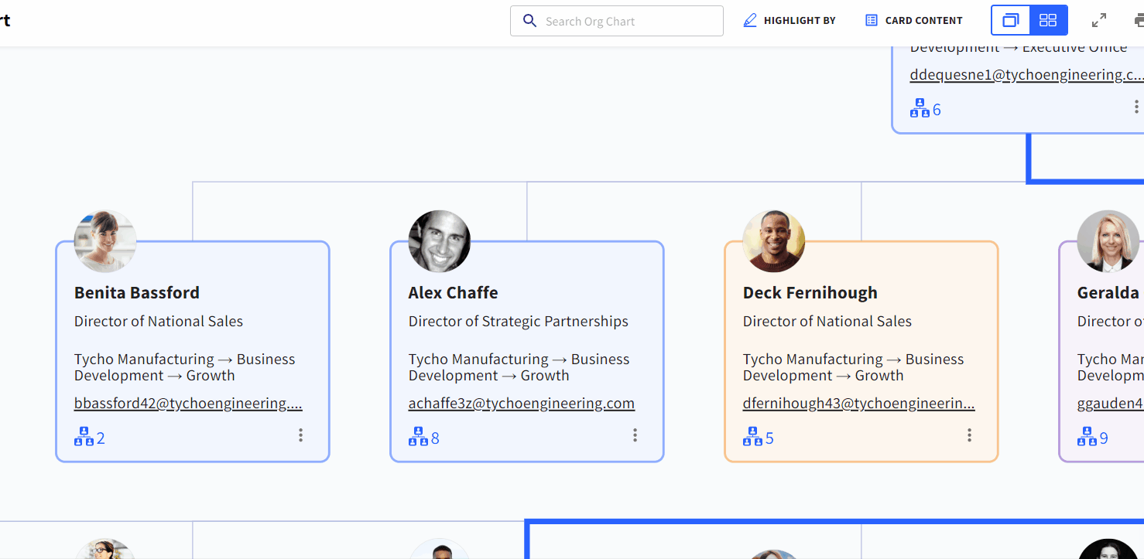
Task: Switch to the stacked card view
Action: coord(1009,19)
